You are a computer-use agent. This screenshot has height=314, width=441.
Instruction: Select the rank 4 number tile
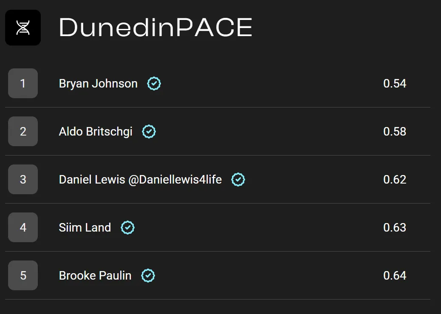23,227
